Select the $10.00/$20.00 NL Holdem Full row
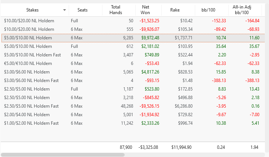 (29, 20)
